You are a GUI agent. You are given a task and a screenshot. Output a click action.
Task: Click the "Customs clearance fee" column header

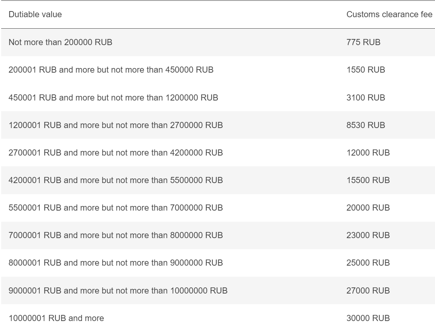(389, 15)
